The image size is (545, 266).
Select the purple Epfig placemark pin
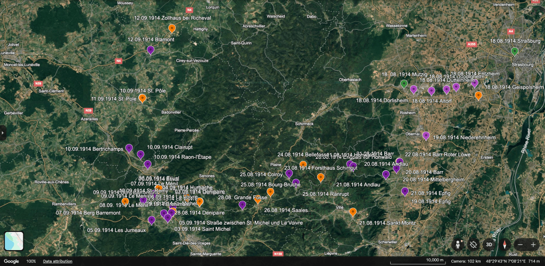405,191
